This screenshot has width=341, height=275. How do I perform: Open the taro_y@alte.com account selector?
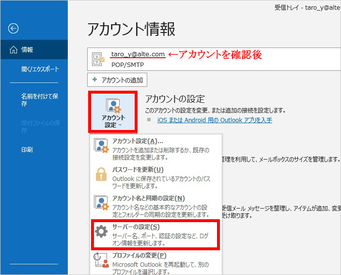pyautogui.click(x=214, y=59)
